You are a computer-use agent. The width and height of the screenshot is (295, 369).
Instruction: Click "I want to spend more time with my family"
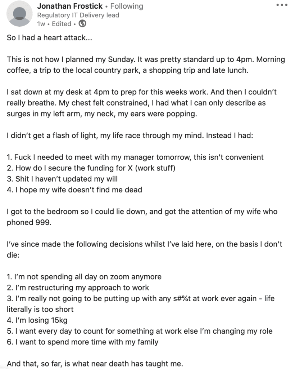82,342
